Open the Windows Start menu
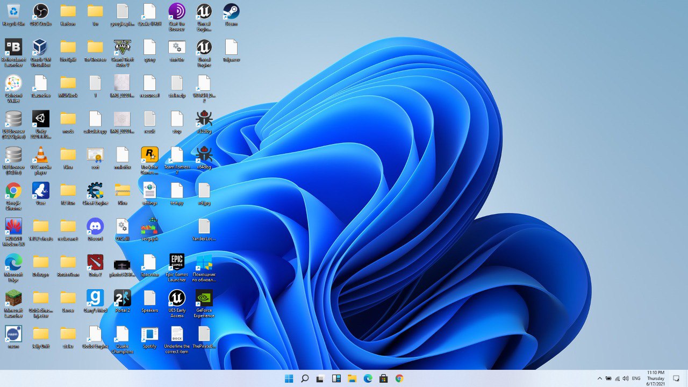688x387 pixels. pyautogui.click(x=289, y=378)
